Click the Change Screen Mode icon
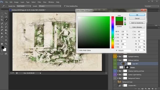This screenshot has width=160, height=90. (x=6, y=54)
